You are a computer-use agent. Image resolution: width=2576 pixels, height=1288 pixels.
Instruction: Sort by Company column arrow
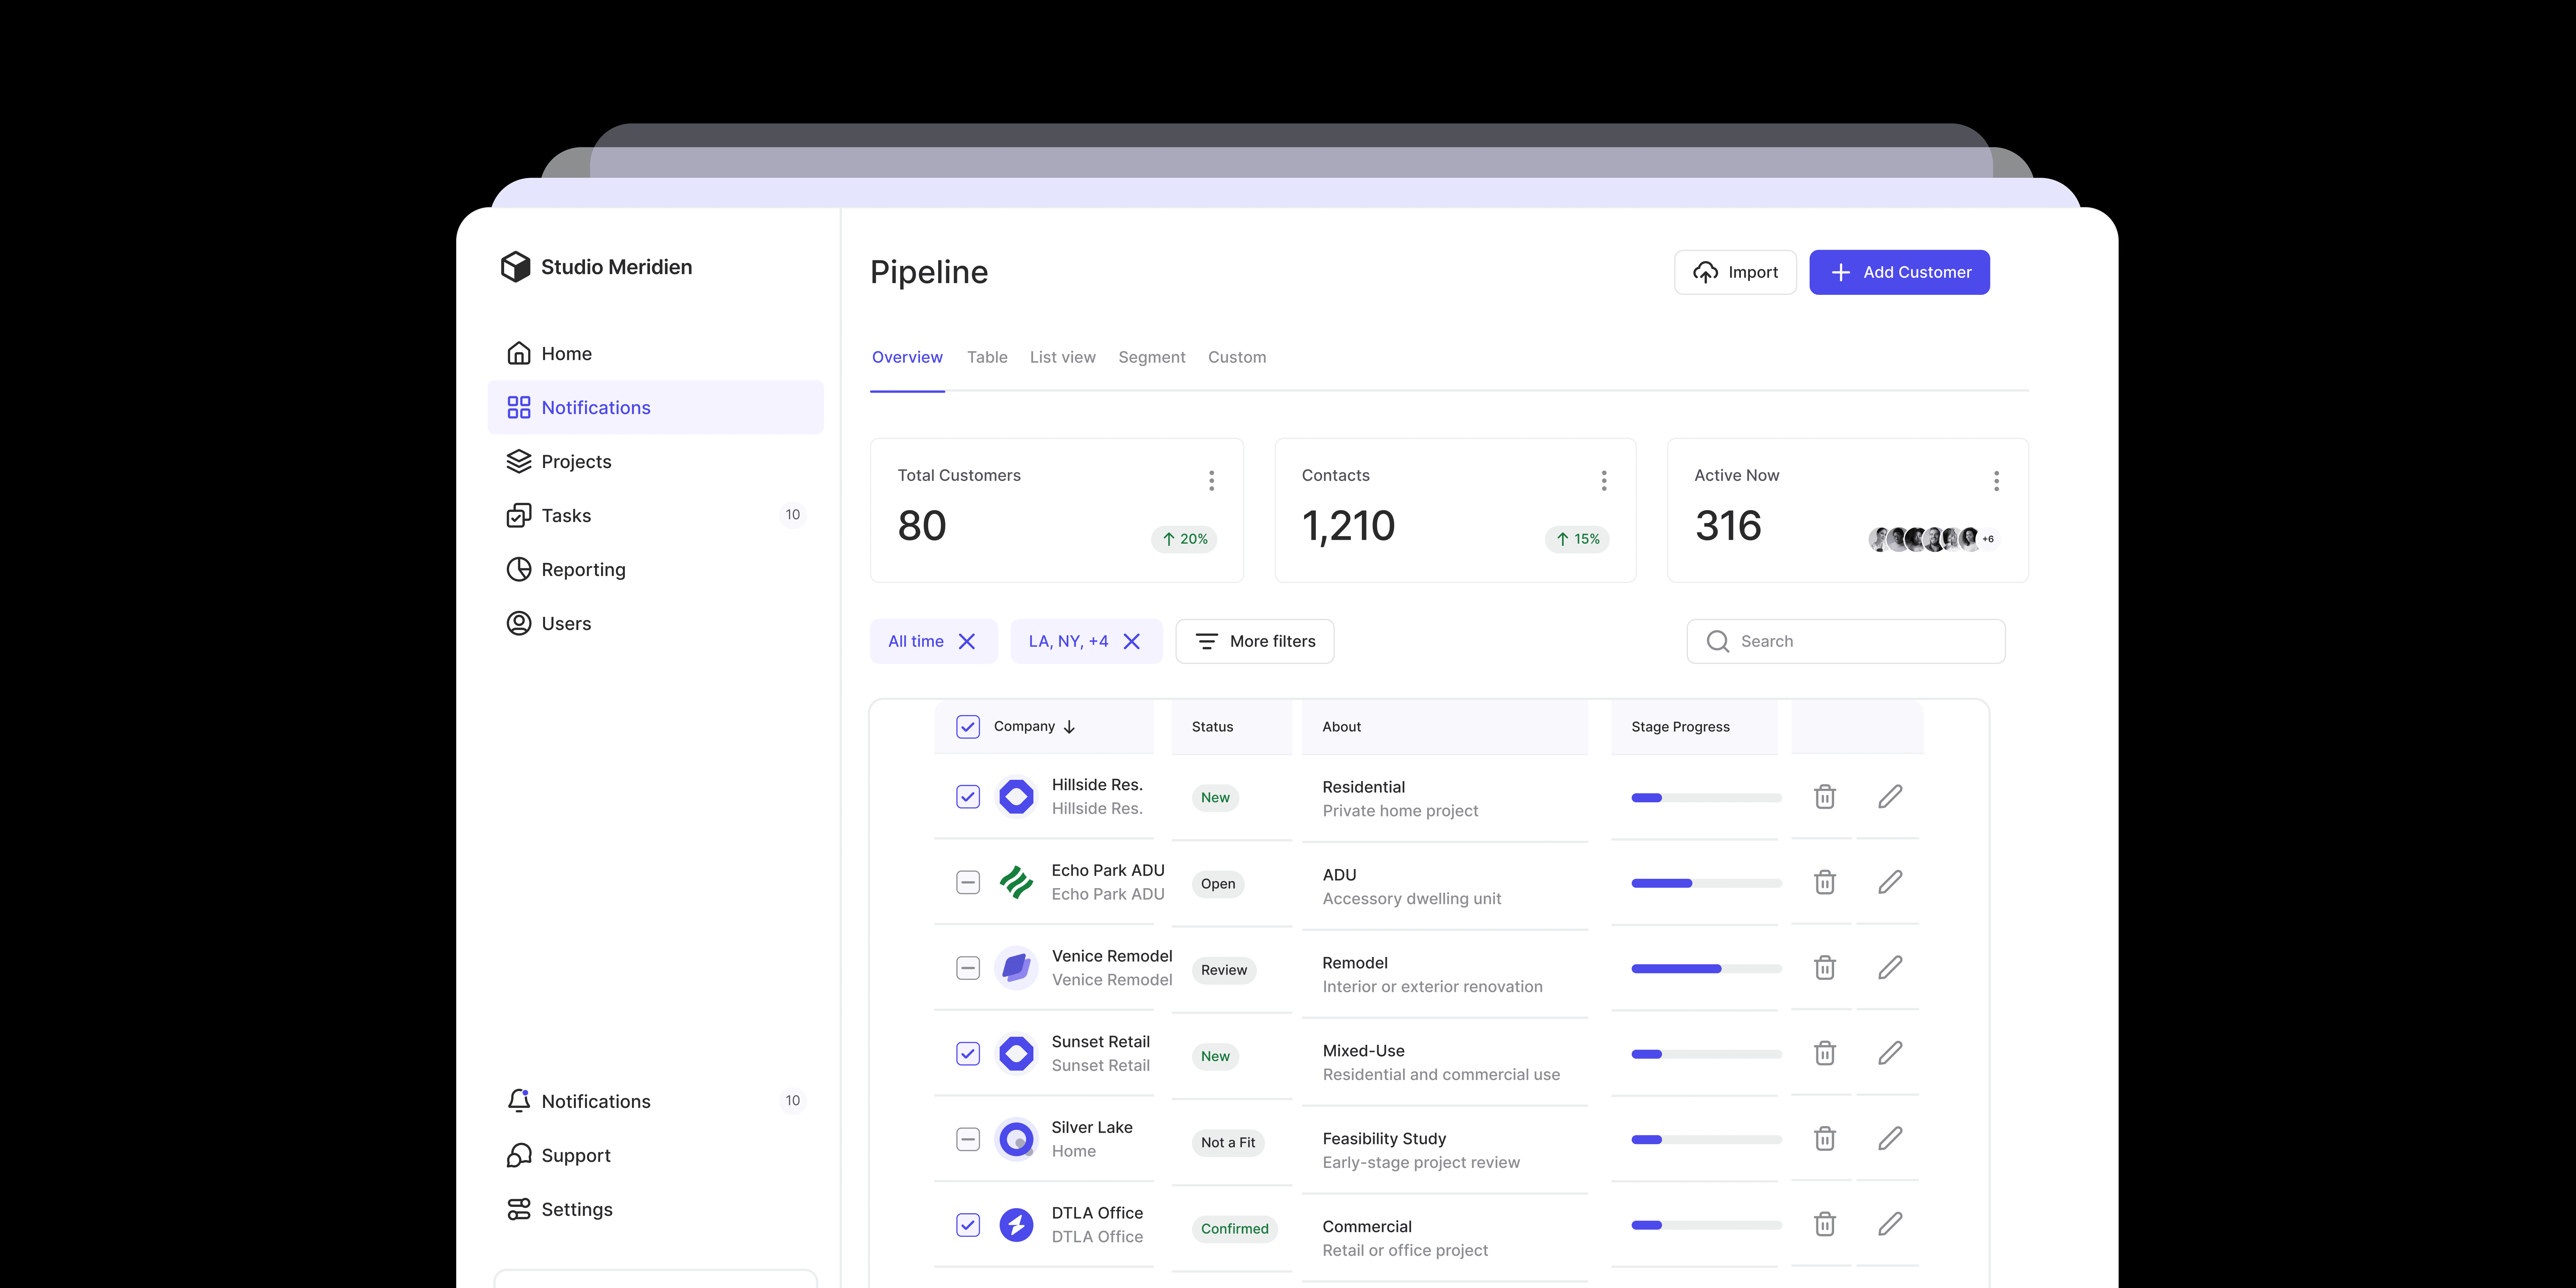click(x=1069, y=727)
